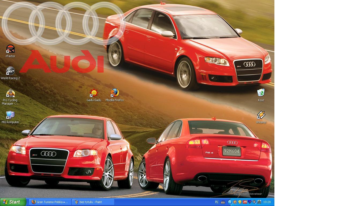343x206 pixels.
Task: Open the ATI tray icon
Action: [245, 202]
